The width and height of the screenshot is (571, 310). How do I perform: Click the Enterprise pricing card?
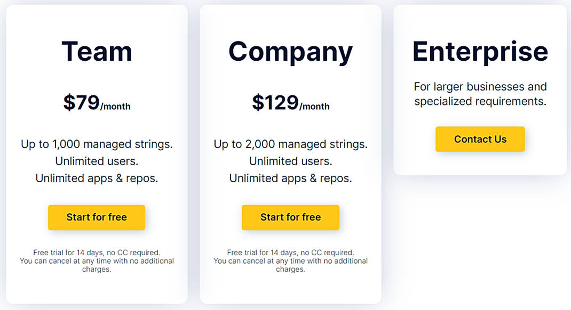tap(480, 165)
